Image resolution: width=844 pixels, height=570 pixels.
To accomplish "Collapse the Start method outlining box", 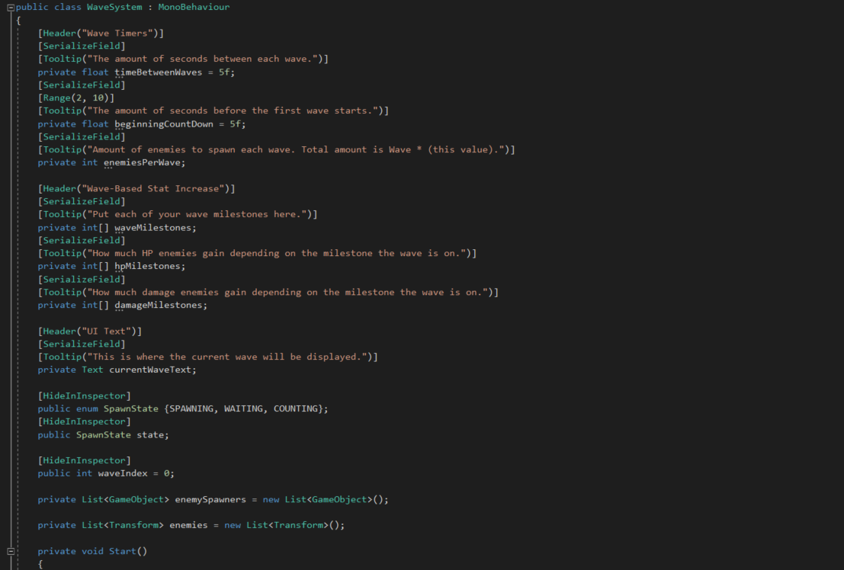I will [11, 551].
